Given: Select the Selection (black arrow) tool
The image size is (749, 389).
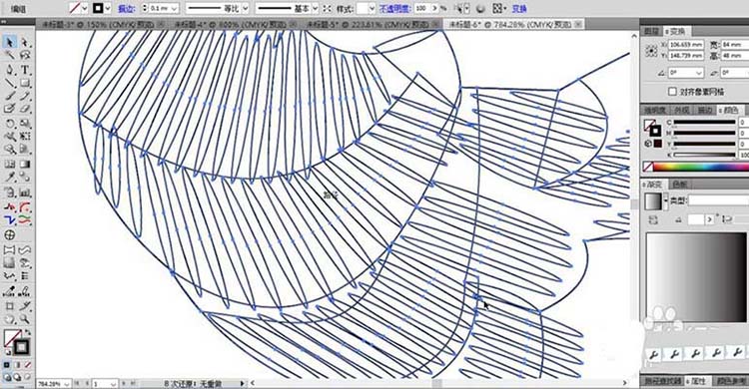Looking at the screenshot, I should click(x=10, y=43).
